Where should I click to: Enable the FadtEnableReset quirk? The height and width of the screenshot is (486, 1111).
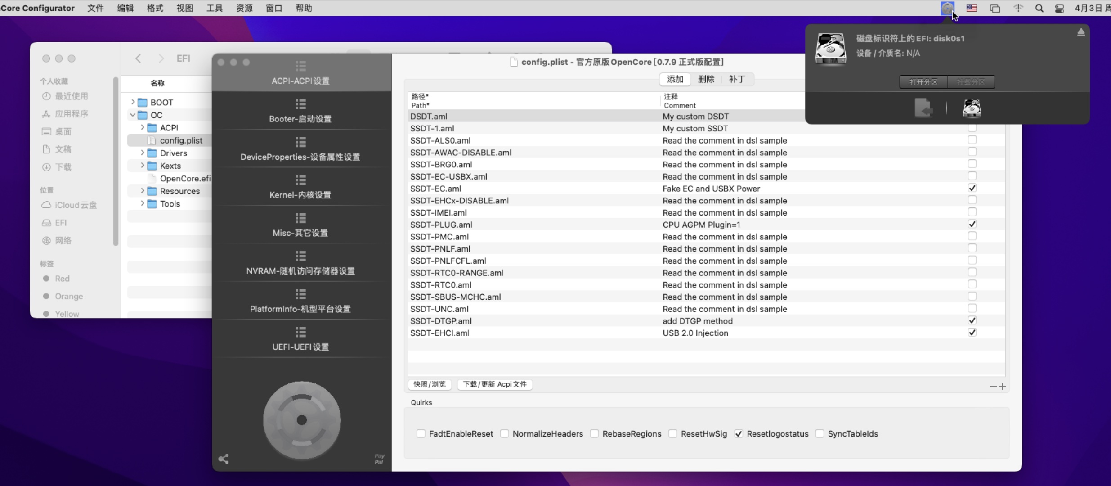point(421,433)
